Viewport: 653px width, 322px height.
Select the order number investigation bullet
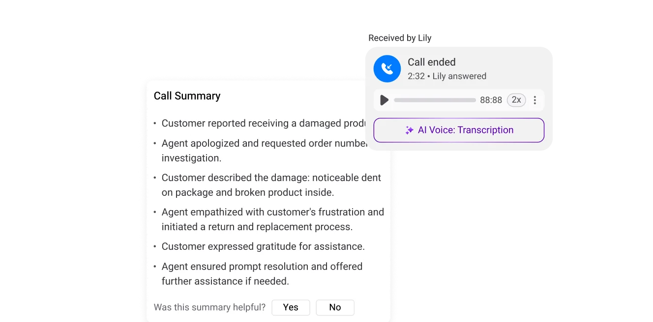(270, 150)
